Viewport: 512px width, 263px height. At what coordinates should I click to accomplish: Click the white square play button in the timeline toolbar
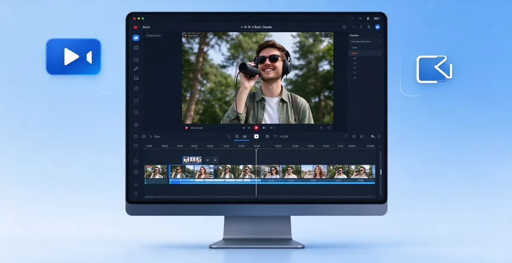click(x=257, y=137)
